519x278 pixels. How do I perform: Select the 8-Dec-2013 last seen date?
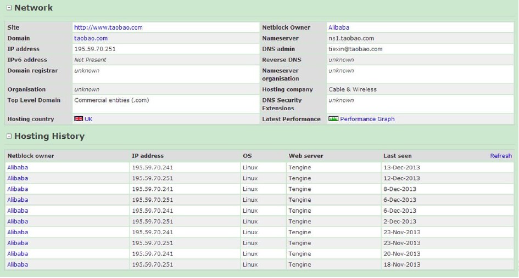pos(399,189)
